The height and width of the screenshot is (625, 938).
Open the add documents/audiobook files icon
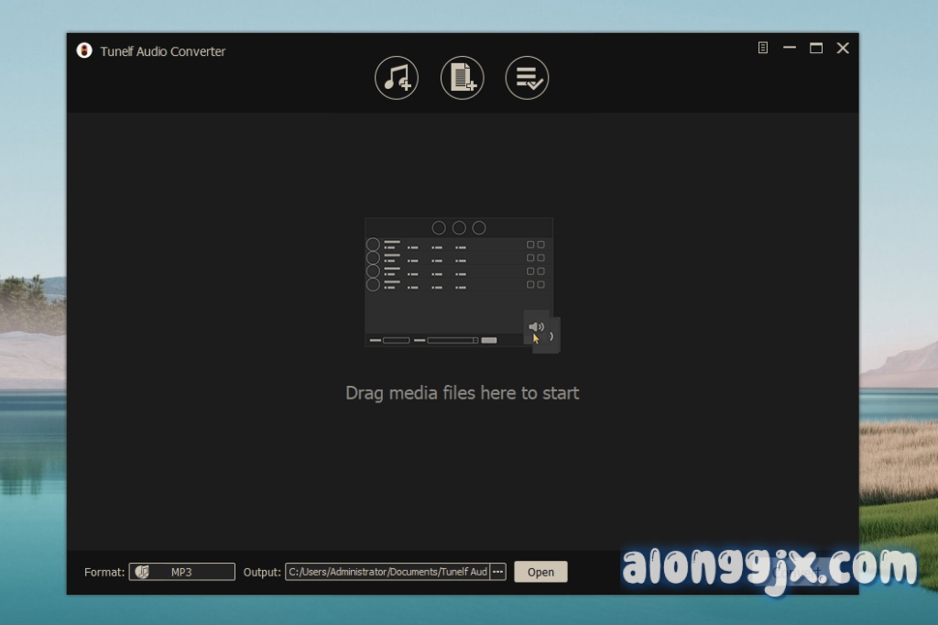click(x=462, y=78)
